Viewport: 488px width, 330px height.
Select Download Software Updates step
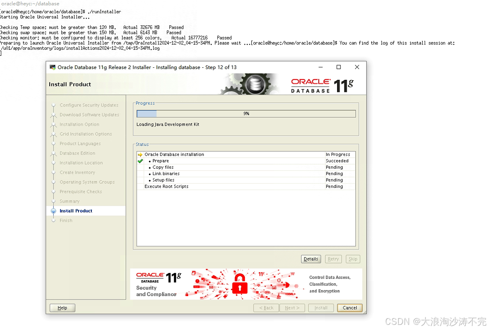[x=89, y=115]
